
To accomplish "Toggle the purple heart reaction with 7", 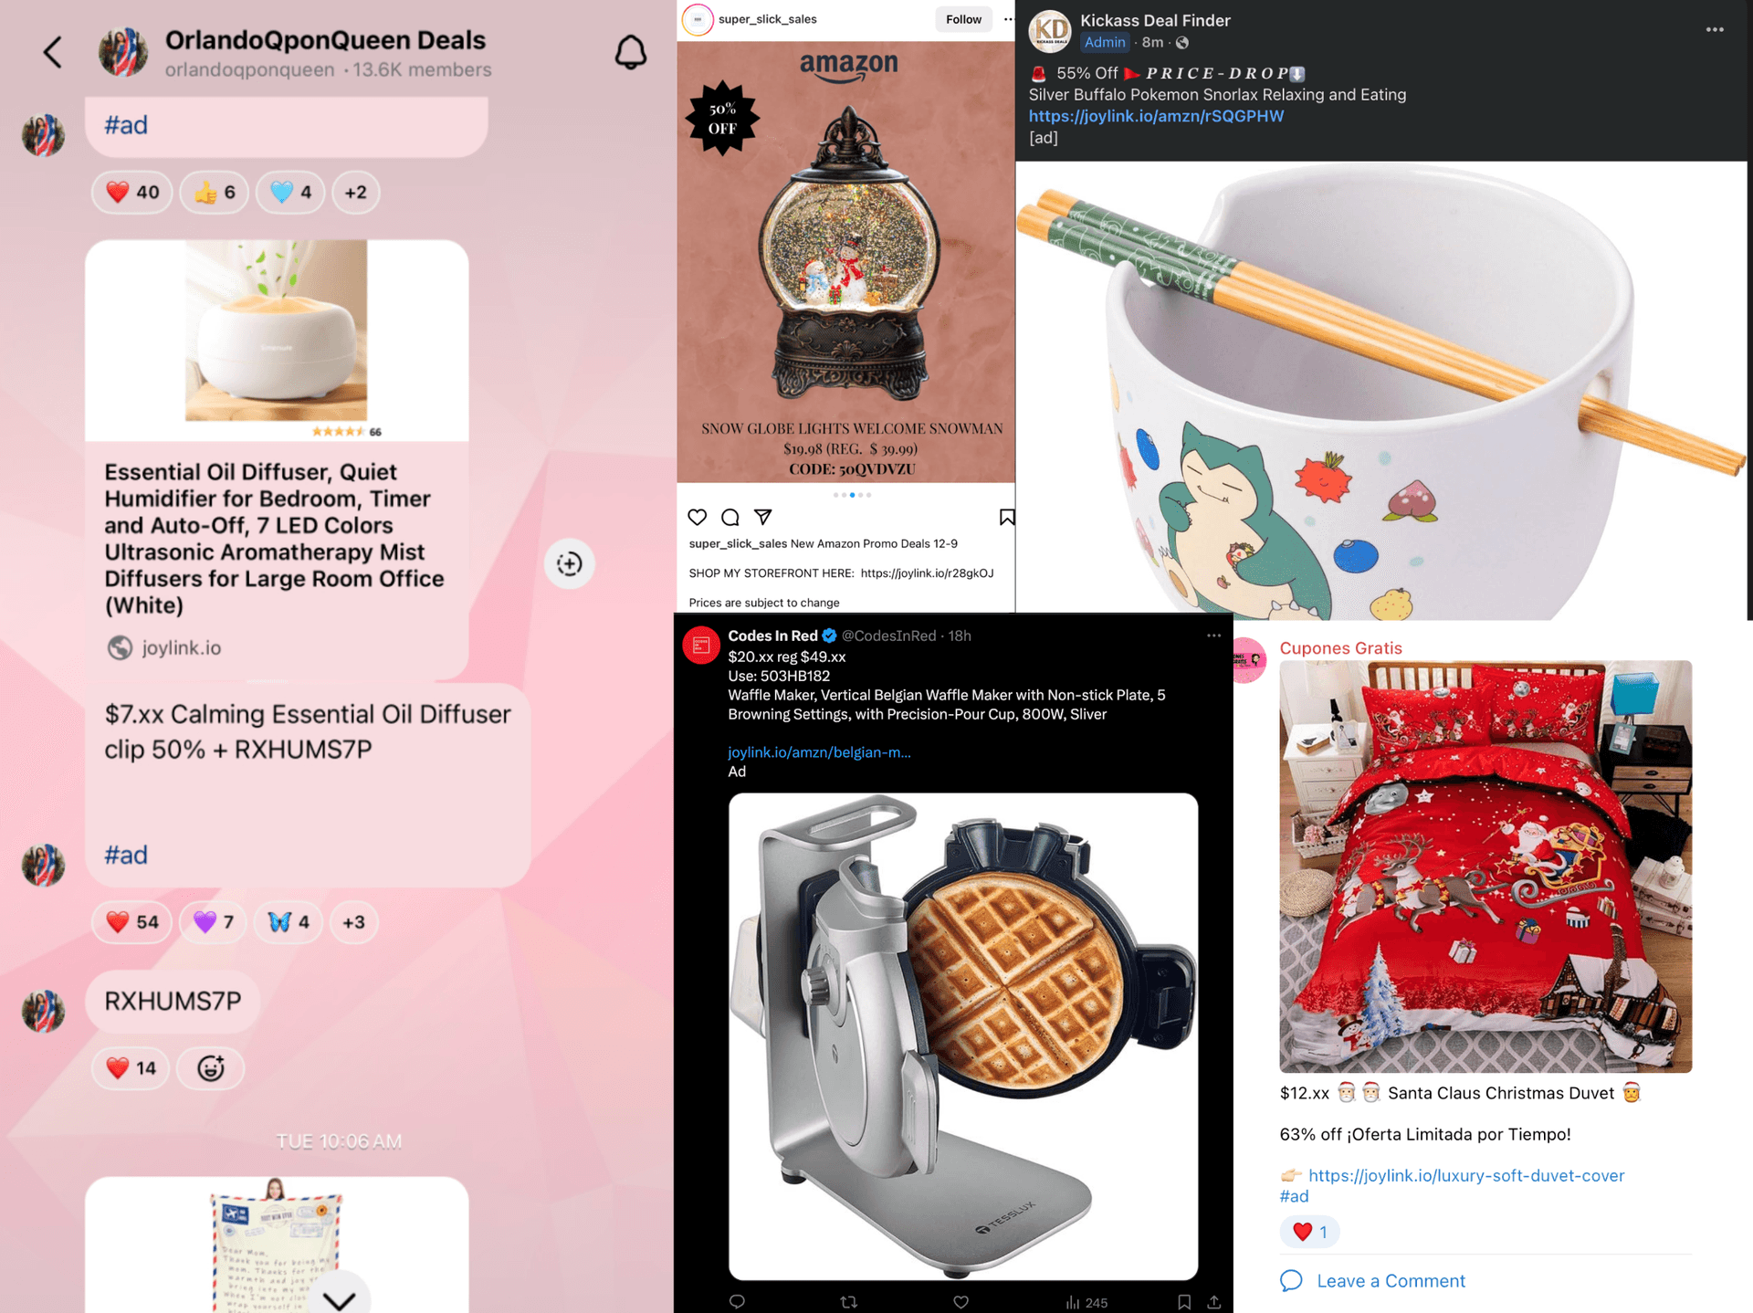I will coord(214,922).
